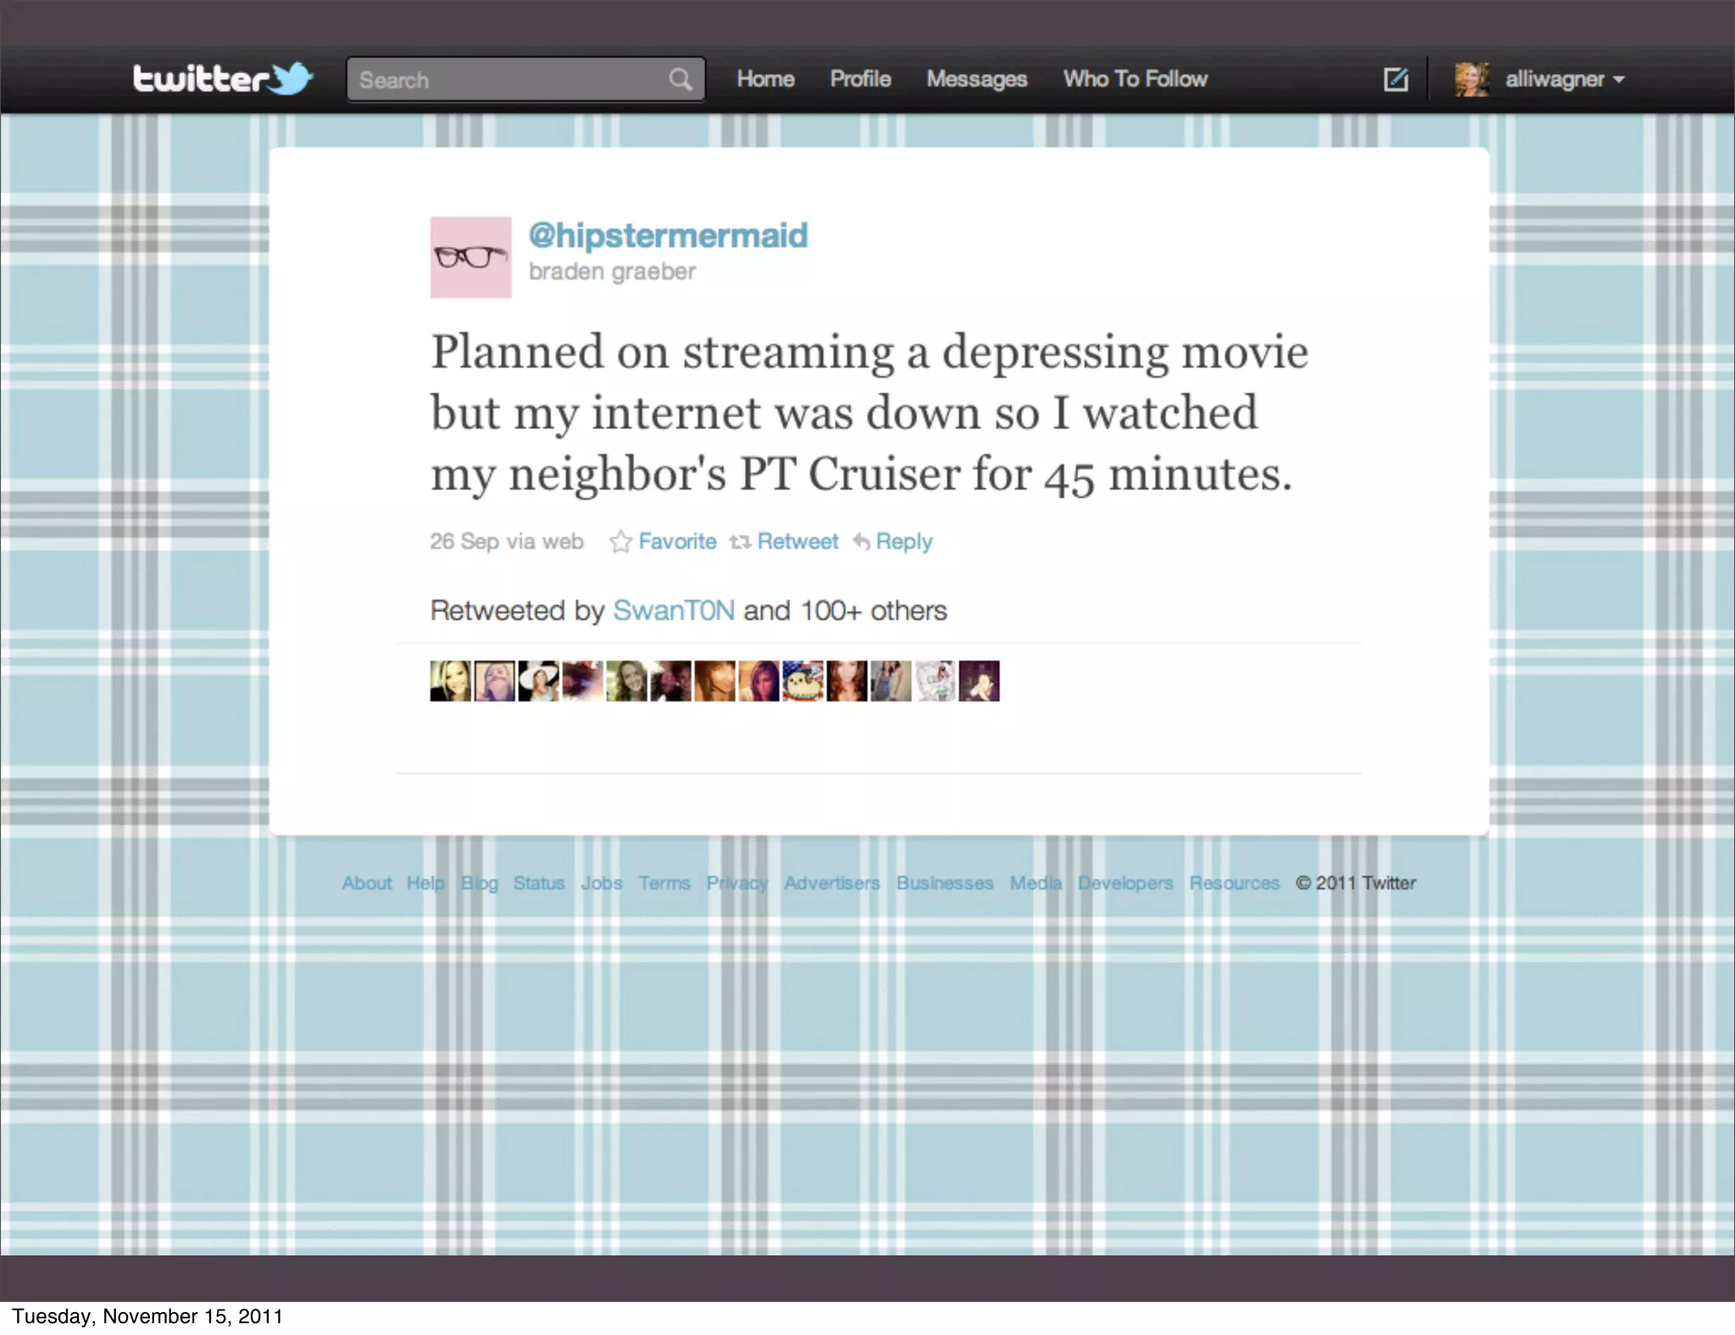
Task: Click the Favorite star icon
Action: tap(620, 541)
